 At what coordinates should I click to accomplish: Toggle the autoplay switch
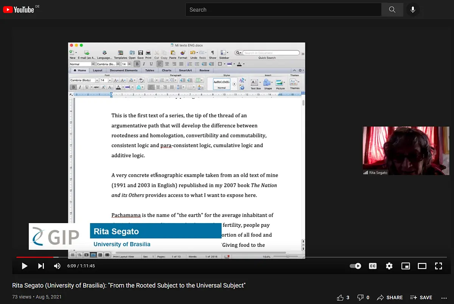coord(355,266)
